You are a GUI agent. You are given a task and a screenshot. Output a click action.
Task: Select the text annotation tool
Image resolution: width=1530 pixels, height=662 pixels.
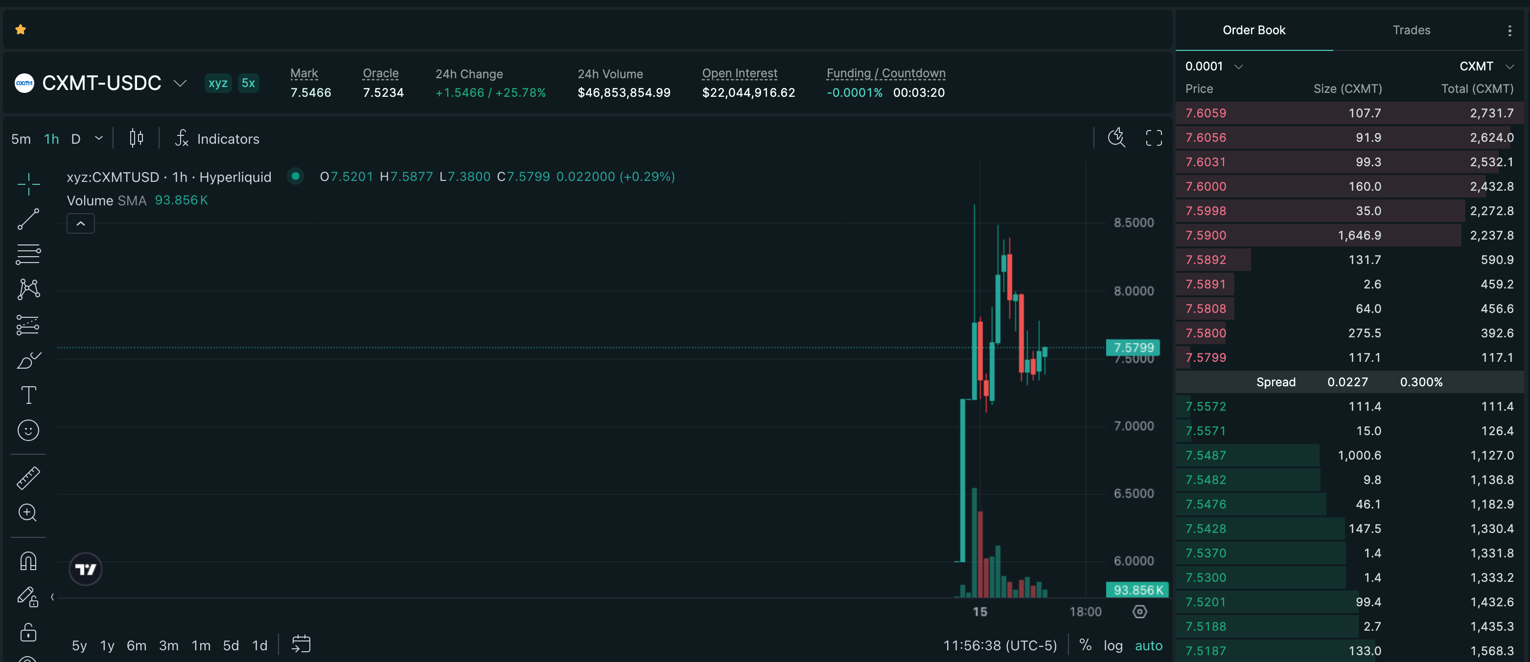28,395
